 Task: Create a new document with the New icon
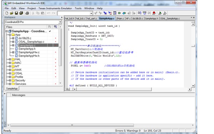[7, 13]
